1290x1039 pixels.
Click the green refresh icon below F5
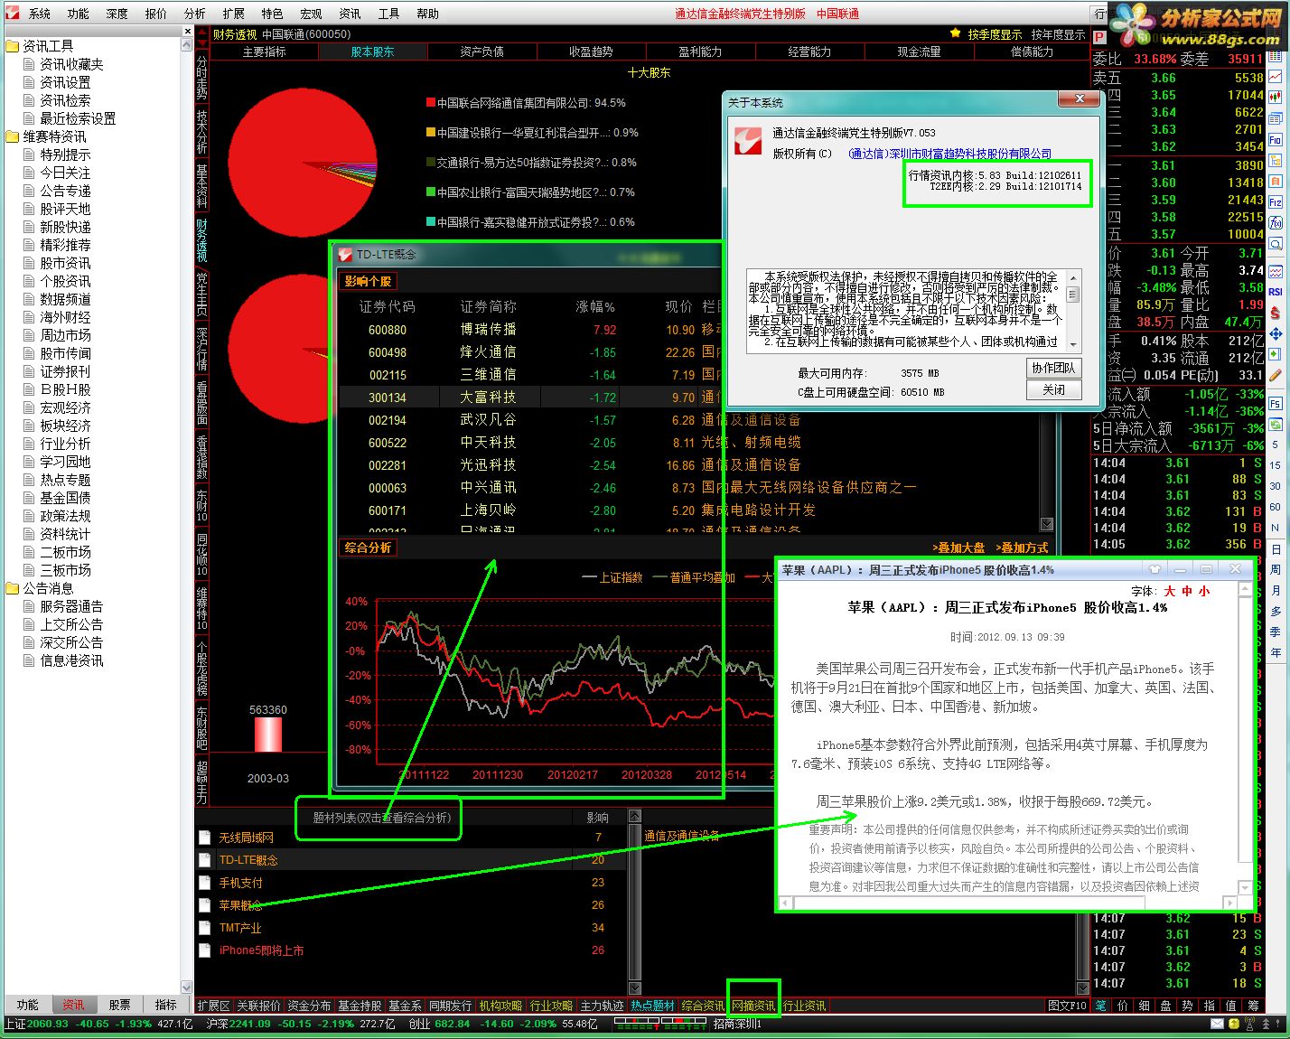pyautogui.click(x=1276, y=424)
